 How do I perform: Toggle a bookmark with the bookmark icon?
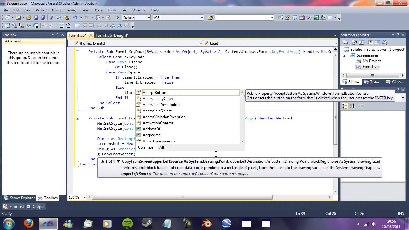pos(77,26)
